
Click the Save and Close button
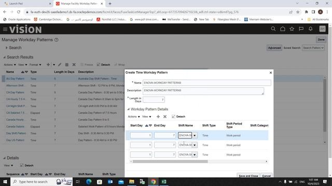pyautogui.click(x=248, y=176)
